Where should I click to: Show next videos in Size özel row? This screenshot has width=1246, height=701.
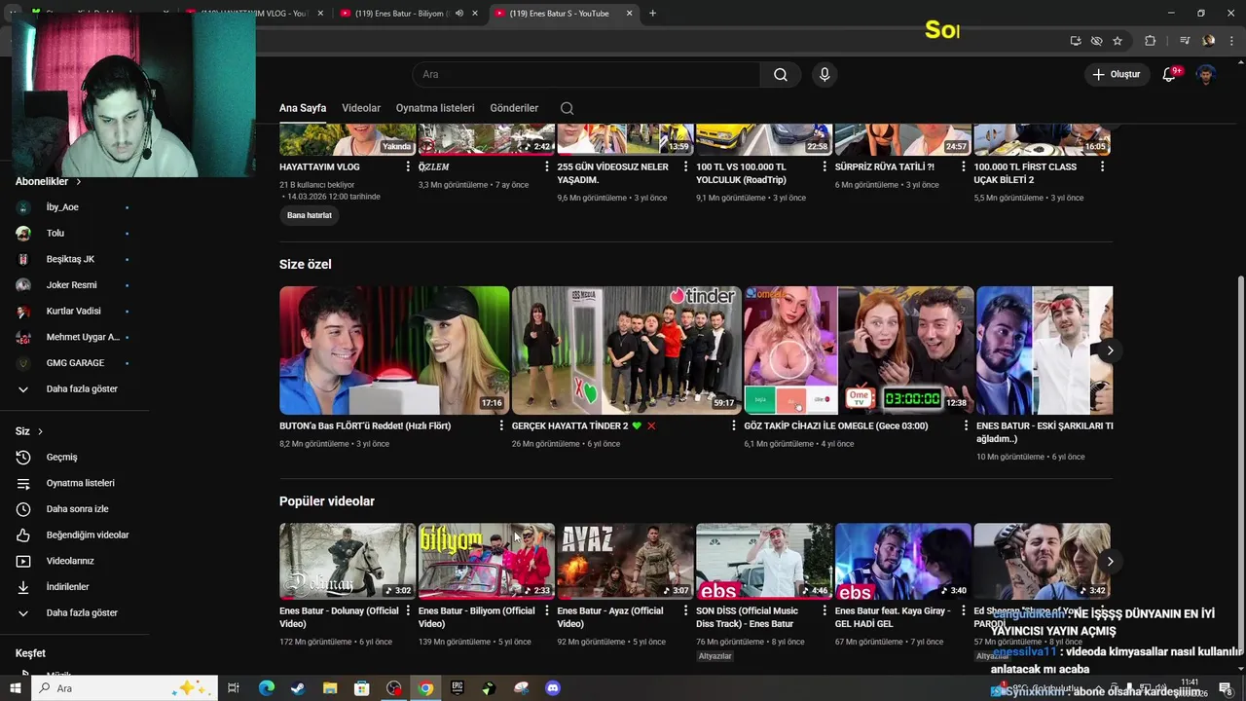1110,350
